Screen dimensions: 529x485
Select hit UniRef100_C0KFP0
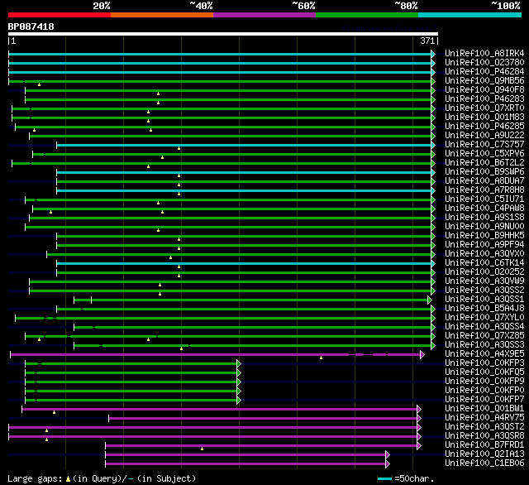(484, 391)
